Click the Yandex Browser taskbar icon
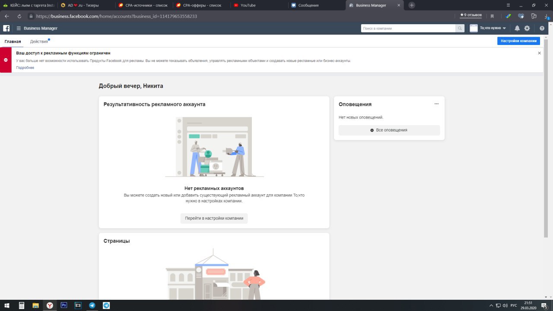Screen dimensions: 553x311 click(50, 305)
